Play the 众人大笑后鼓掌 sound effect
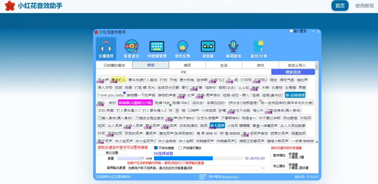Image resolution: width=378 pixels, height=184 pixels. click(x=293, y=126)
